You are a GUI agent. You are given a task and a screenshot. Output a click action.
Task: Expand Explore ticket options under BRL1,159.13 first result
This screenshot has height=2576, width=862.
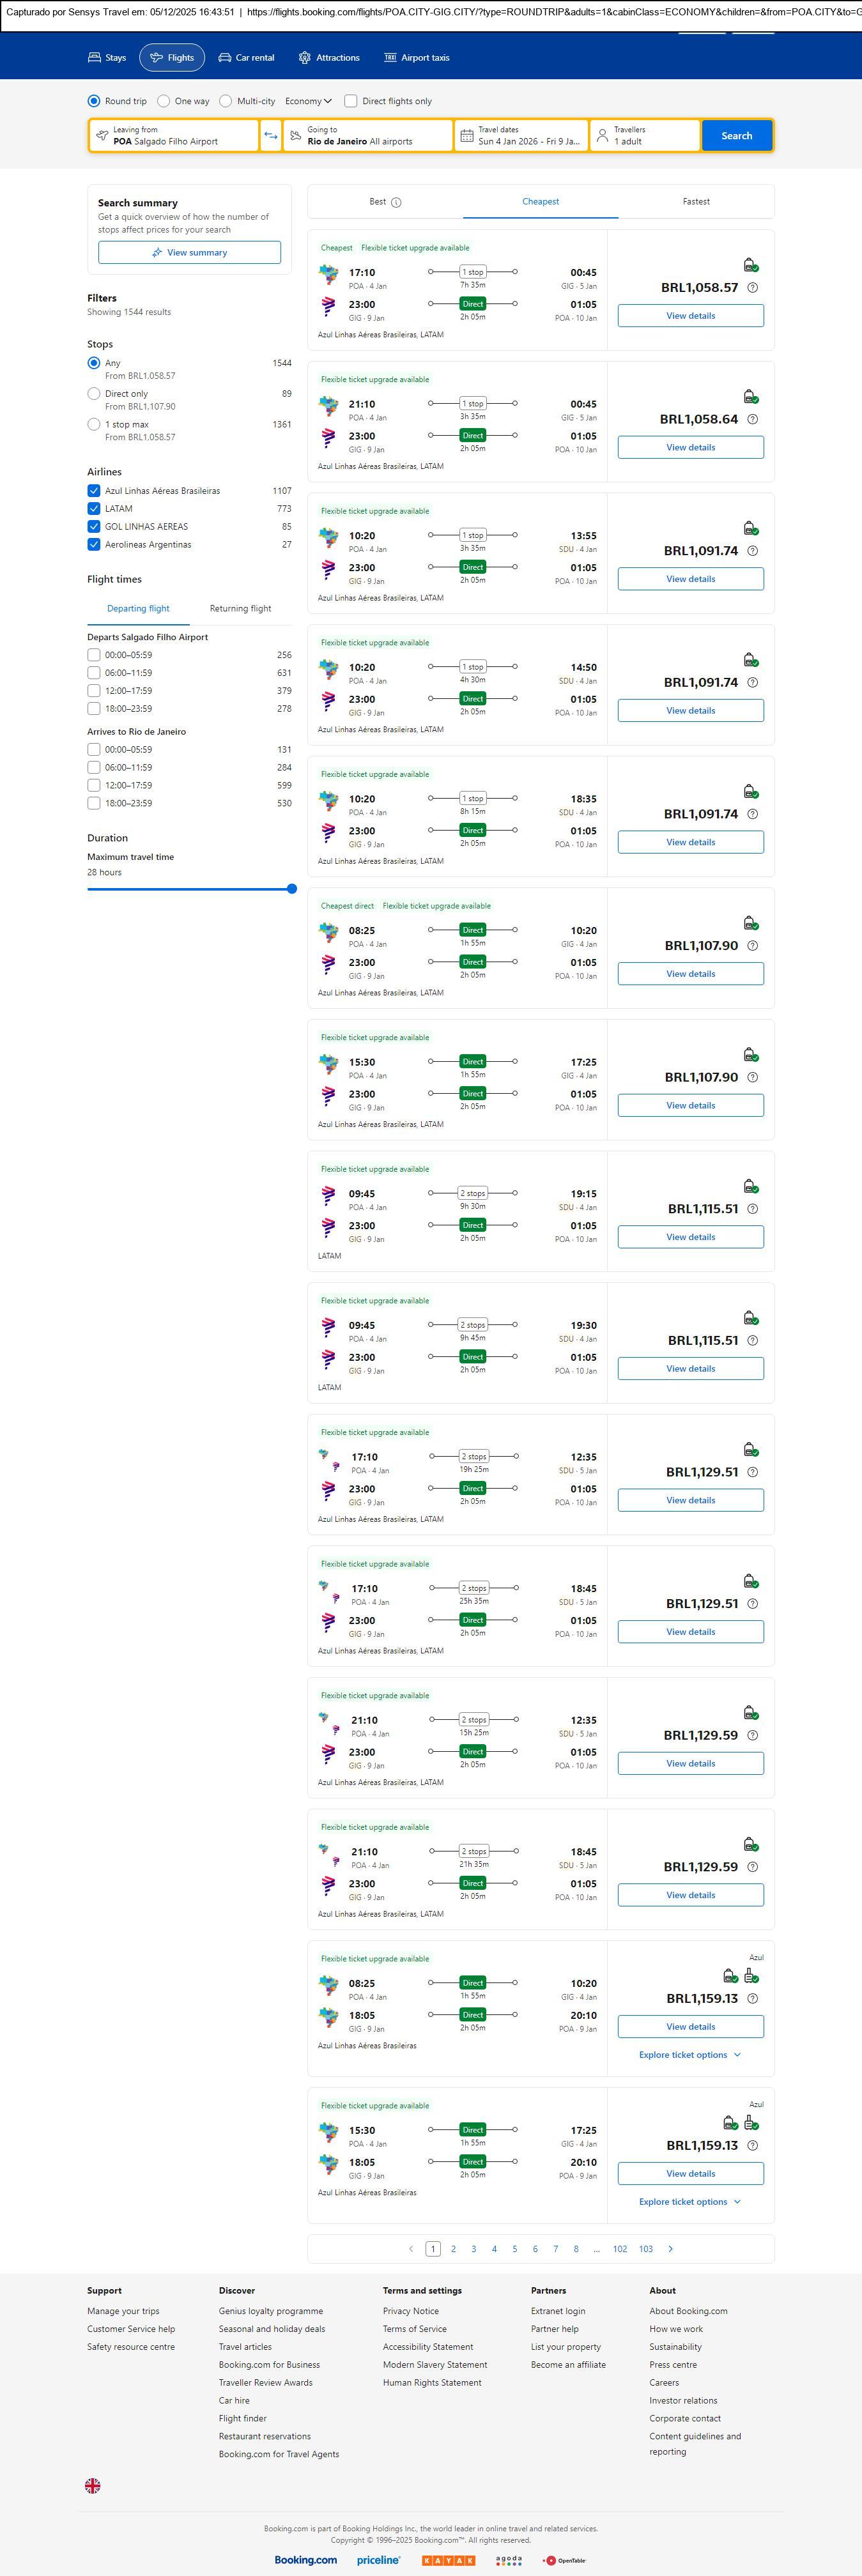coord(690,2055)
